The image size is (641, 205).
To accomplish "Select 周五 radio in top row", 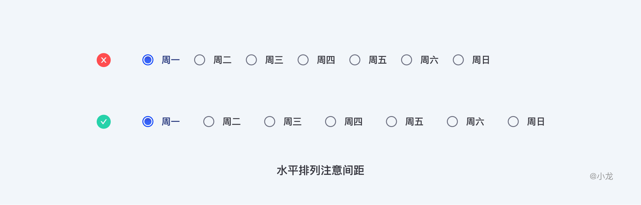I will click(x=355, y=60).
